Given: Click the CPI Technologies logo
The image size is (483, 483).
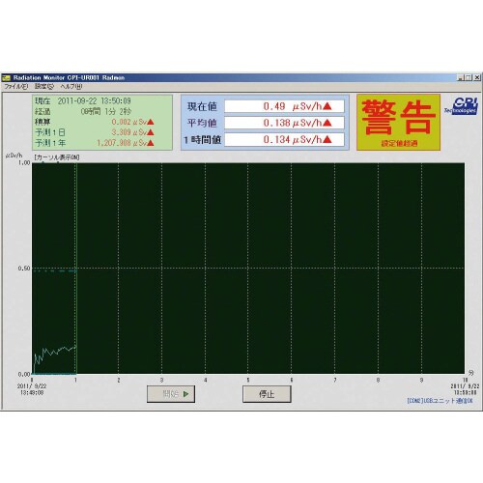Looking at the screenshot, I should point(462,106).
